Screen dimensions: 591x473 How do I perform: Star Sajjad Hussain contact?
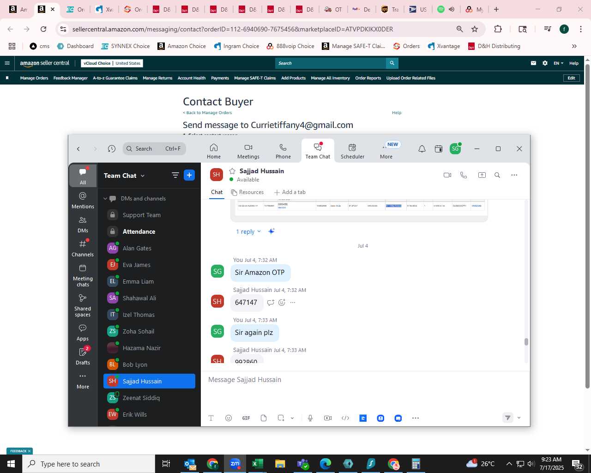pyautogui.click(x=232, y=171)
